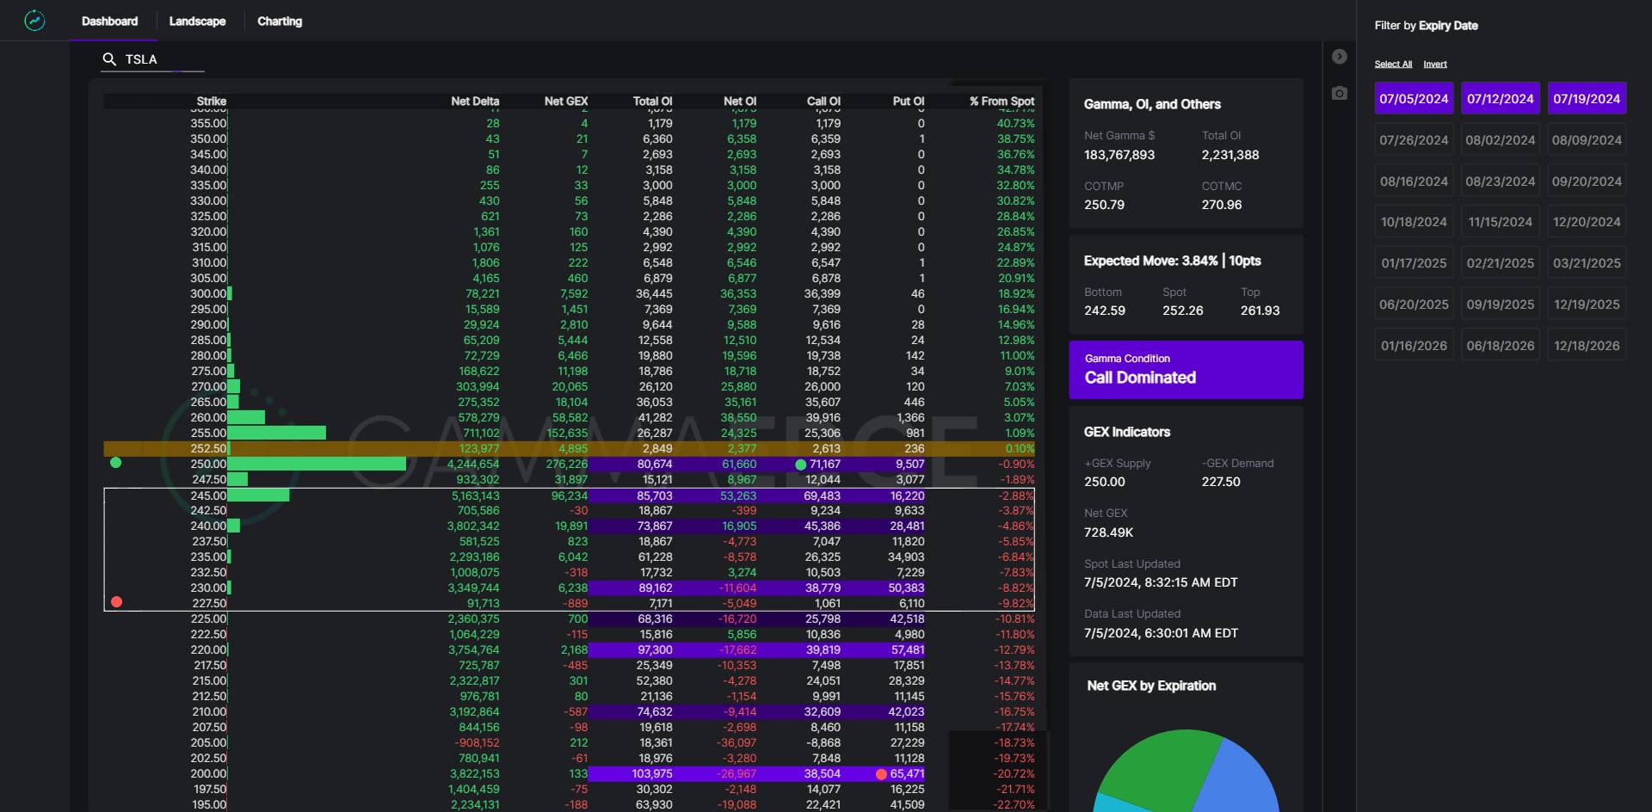Enable the 07/26/2024 expiry date
Viewport: 1652px width, 812px height.
point(1414,139)
